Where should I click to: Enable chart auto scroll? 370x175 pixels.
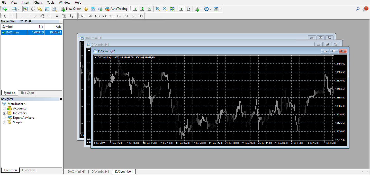[x=181, y=9]
